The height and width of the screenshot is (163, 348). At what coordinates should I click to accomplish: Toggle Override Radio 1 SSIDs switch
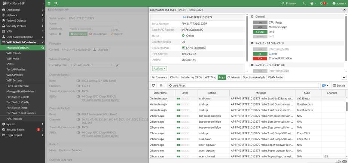pos(78,96)
